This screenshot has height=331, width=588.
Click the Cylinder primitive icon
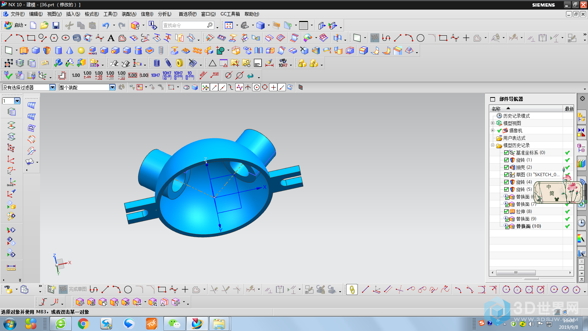58,50
